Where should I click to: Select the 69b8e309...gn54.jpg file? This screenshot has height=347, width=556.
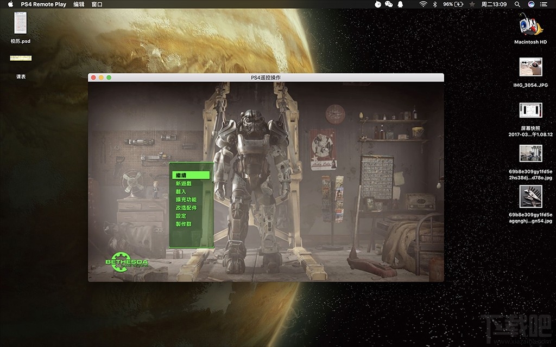(530, 204)
